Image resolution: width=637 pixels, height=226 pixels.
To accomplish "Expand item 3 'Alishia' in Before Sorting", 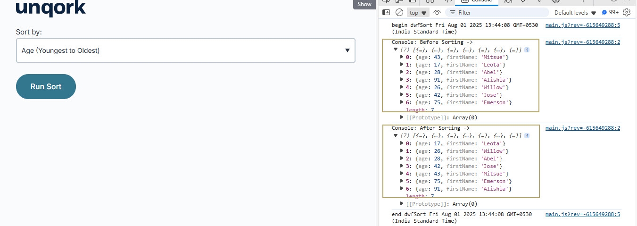I will (x=402, y=80).
